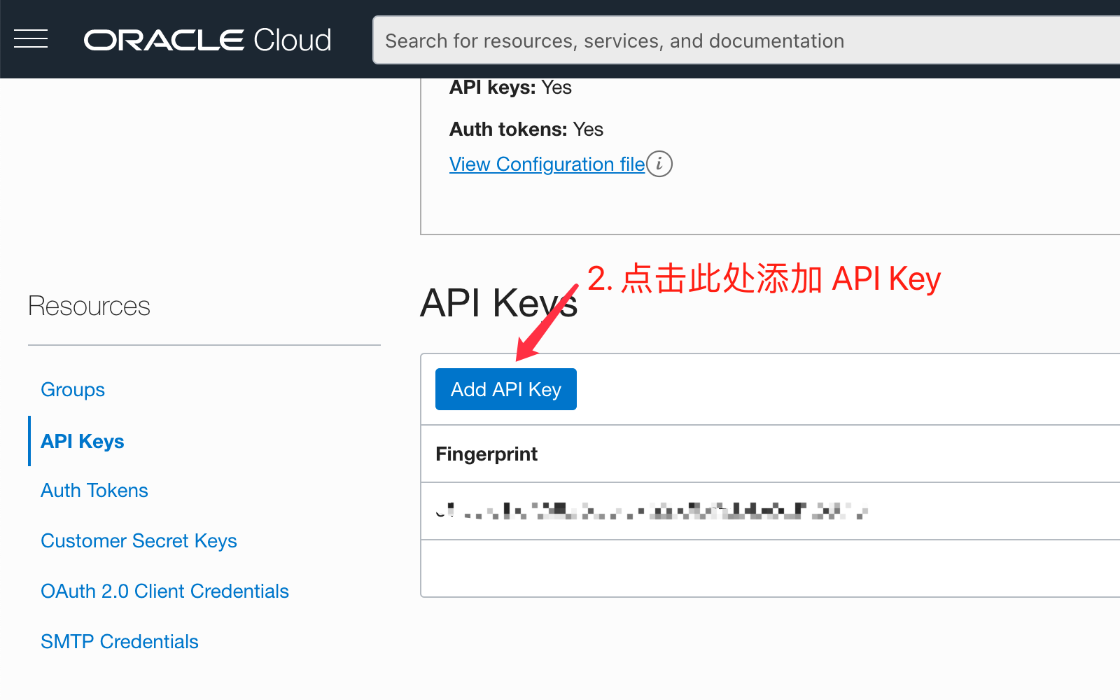The image size is (1120, 700).
Task: Open the hamburger navigation menu
Action: [31, 39]
